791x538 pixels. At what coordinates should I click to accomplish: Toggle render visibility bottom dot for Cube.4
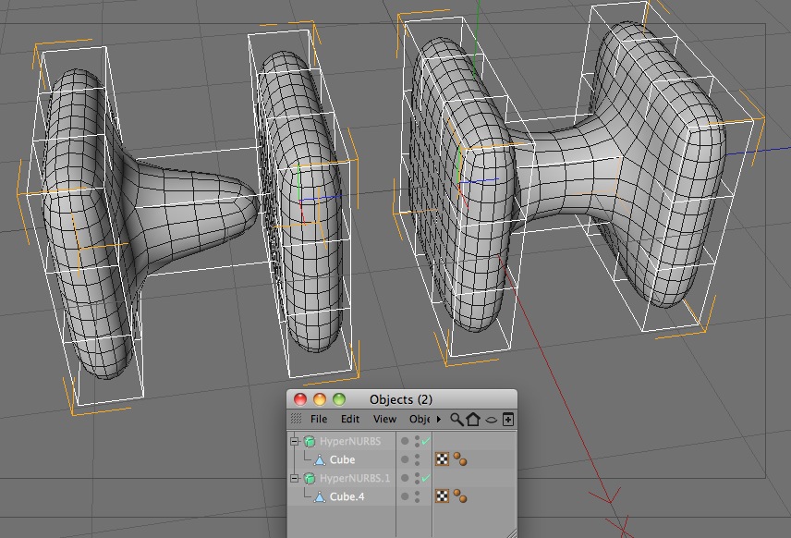point(417,500)
